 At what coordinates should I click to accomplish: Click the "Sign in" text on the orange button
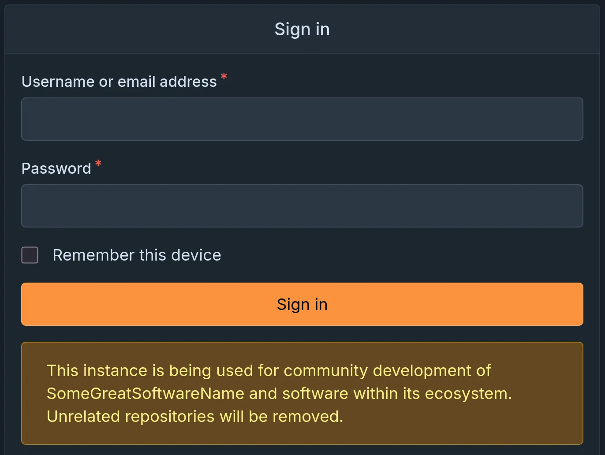(302, 304)
